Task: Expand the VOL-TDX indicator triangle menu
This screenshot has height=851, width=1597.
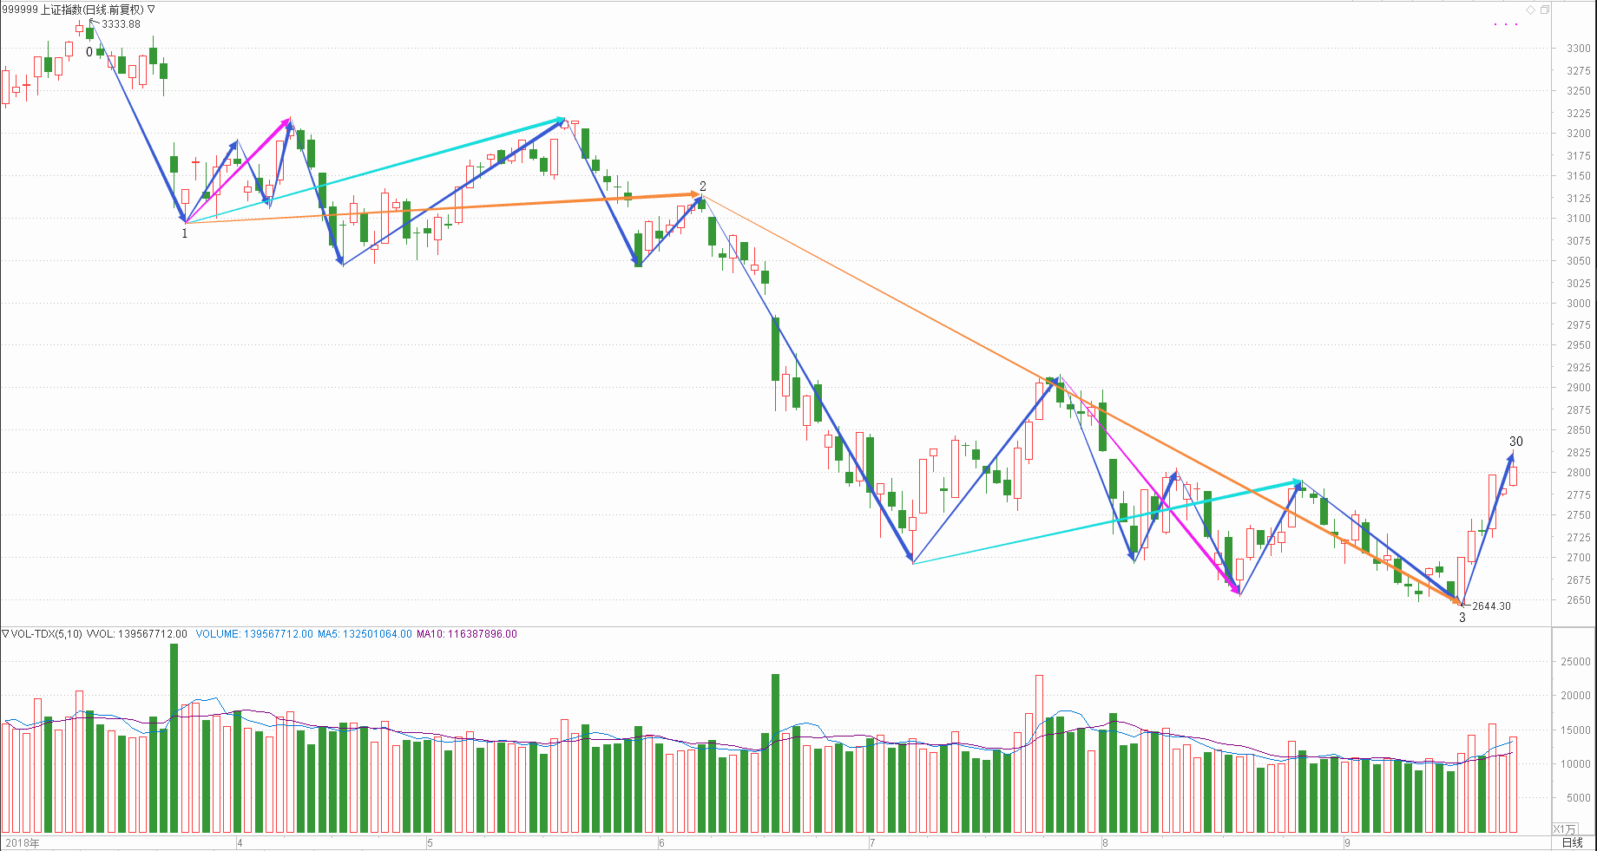Action: 5,634
